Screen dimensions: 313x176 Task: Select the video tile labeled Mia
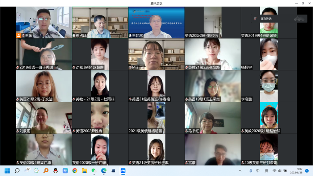click(156, 54)
